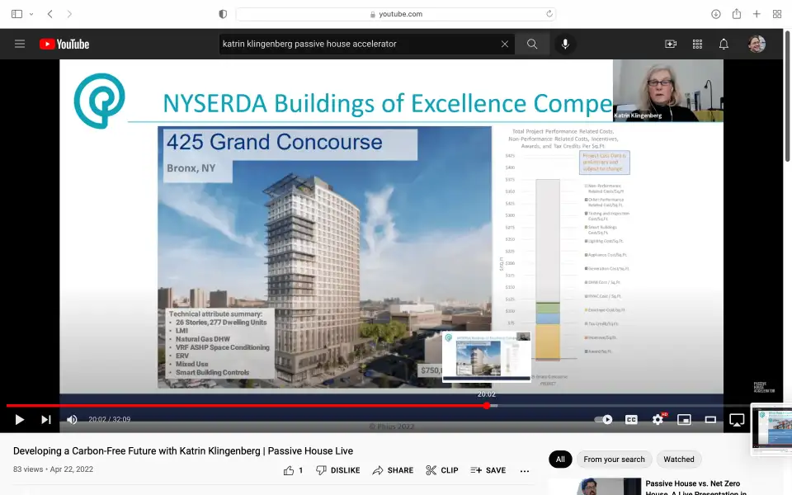Search with your voice microphone
The height and width of the screenshot is (495, 792).
565,44
